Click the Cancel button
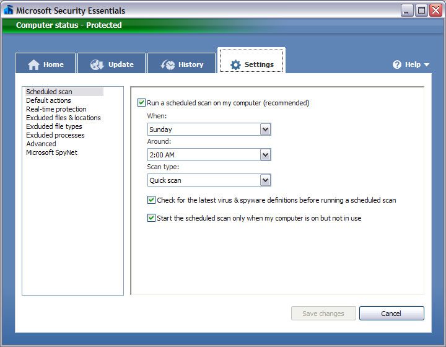Viewport: 446px width, 347px height. 391,314
